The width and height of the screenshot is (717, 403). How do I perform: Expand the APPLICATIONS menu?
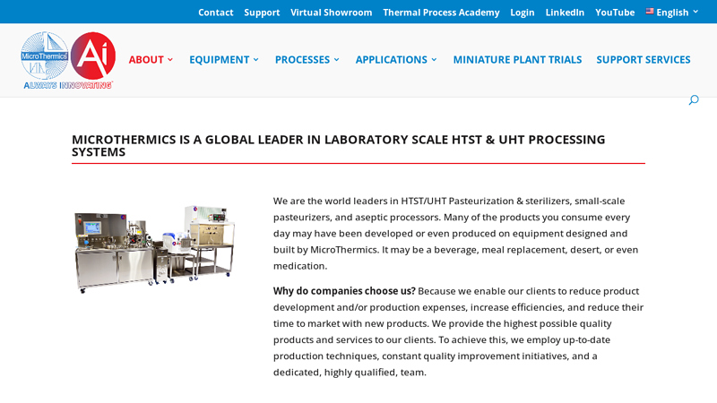pyautogui.click(x=396, y=60)
